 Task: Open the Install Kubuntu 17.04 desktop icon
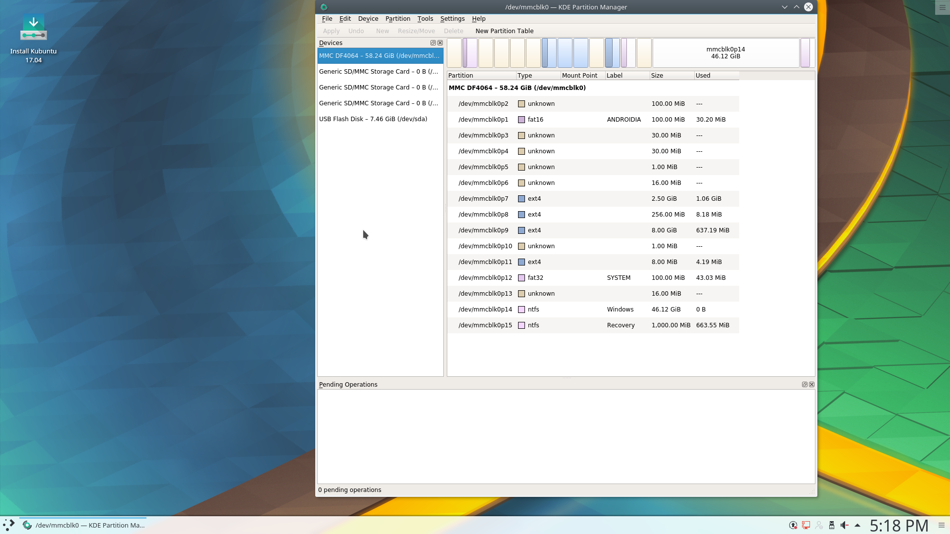click(x=33, y=39)
